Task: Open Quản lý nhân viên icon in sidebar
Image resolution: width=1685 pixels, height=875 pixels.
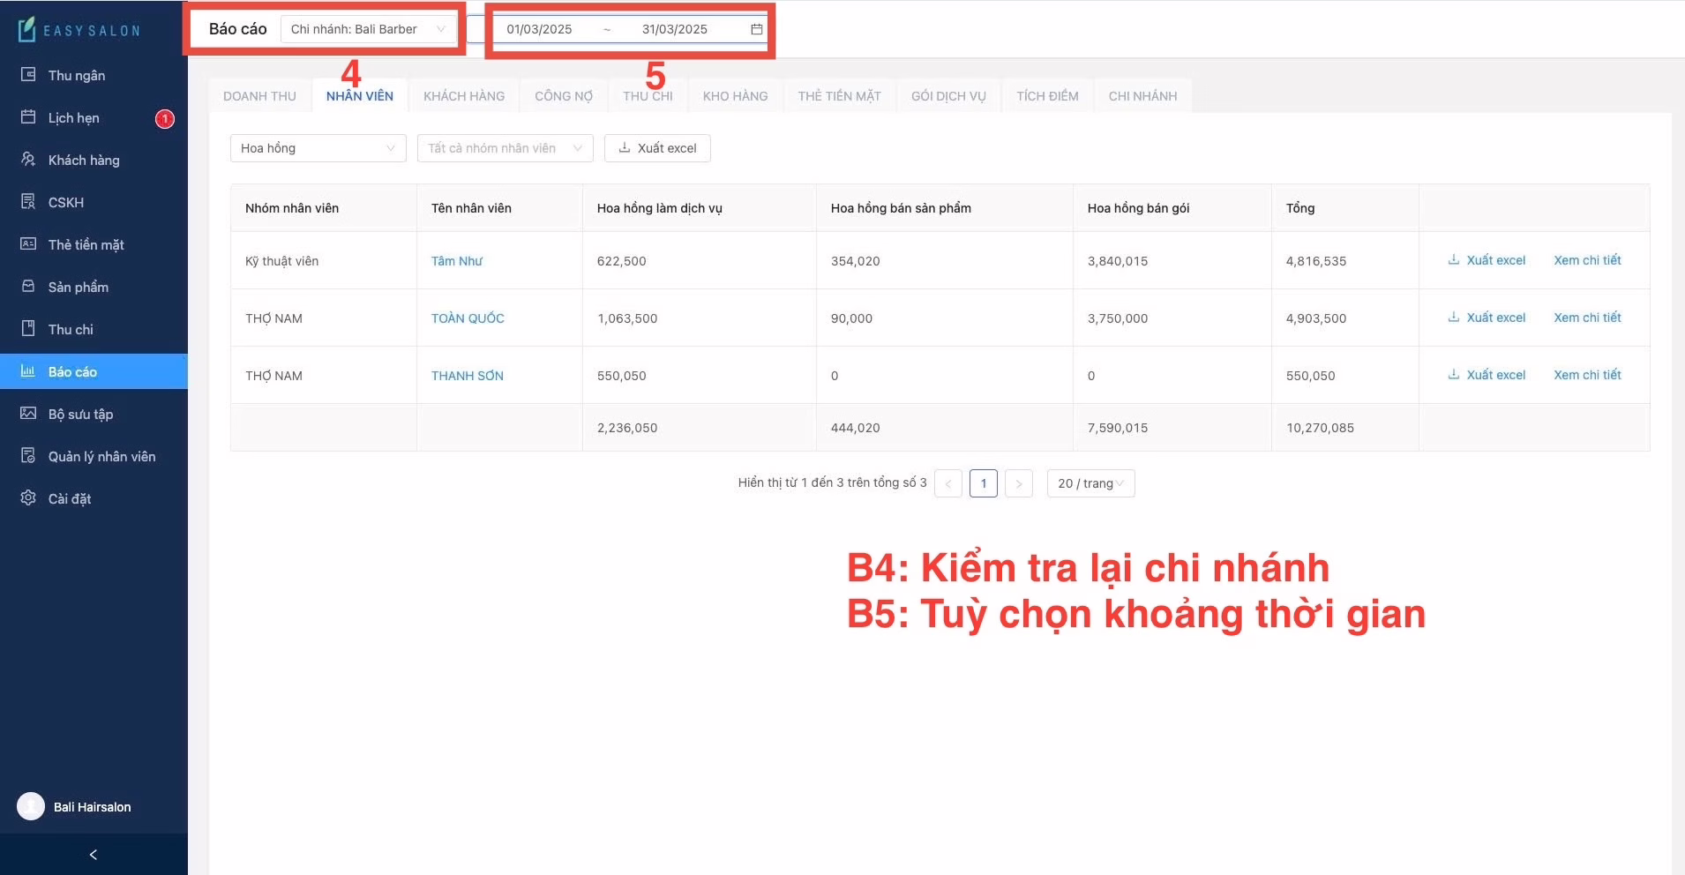Action: 28,456
